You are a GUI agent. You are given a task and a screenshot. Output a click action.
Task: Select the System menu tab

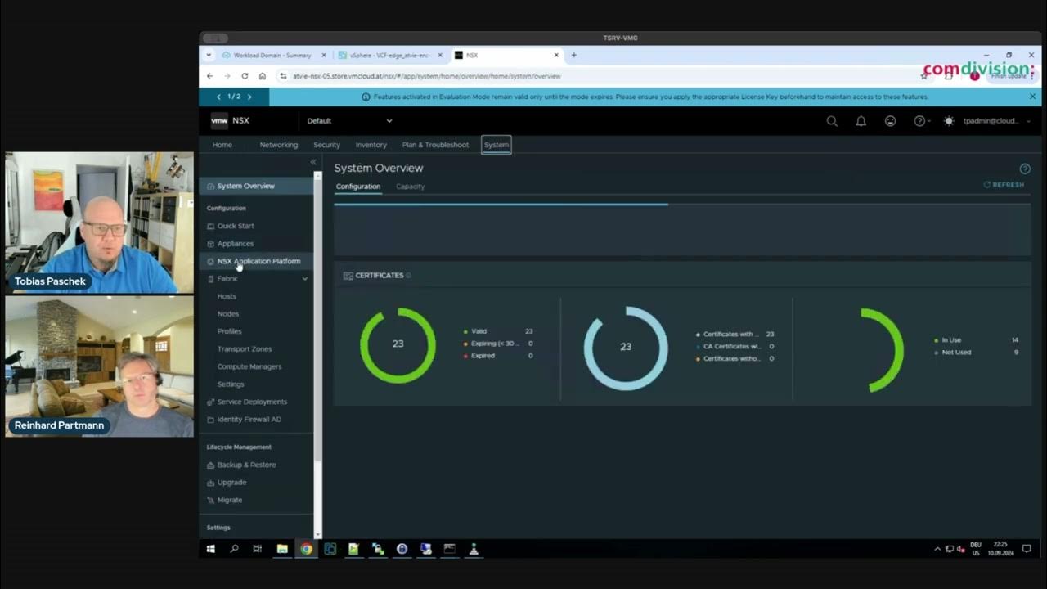coord(497,145)
